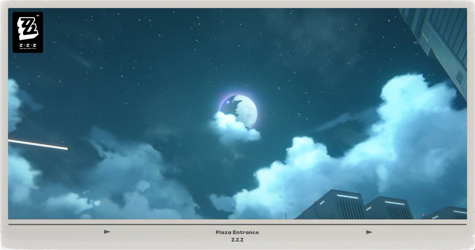This screenshot has height=250, width=475.
Task: Click the 'Plaza Entrance' track title
Action: (x=237, y=232)
